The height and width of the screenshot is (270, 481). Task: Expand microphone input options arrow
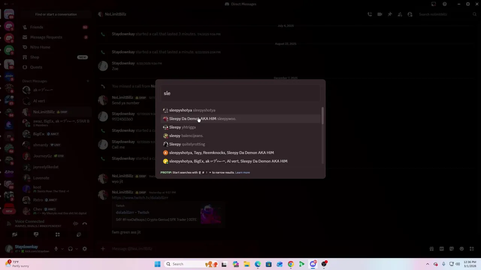coord(62,249)
